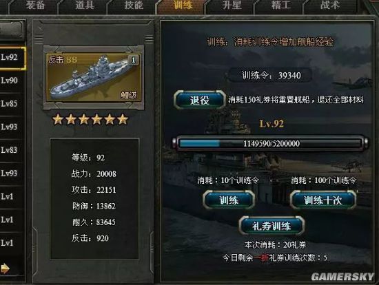Click the six-star rating row

(90, 119)
